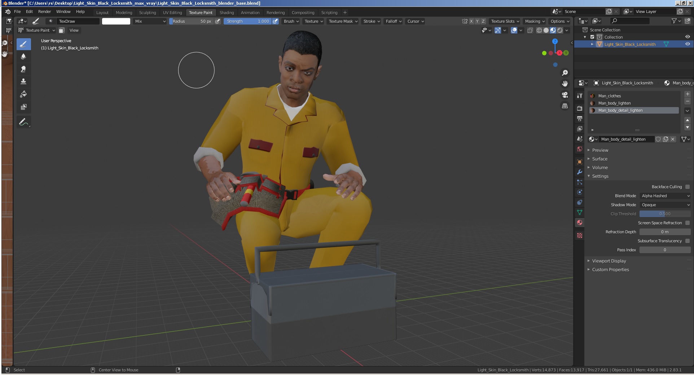Adjust the brush Radius slider
The image size is (694, 375).
coord(192,21)
